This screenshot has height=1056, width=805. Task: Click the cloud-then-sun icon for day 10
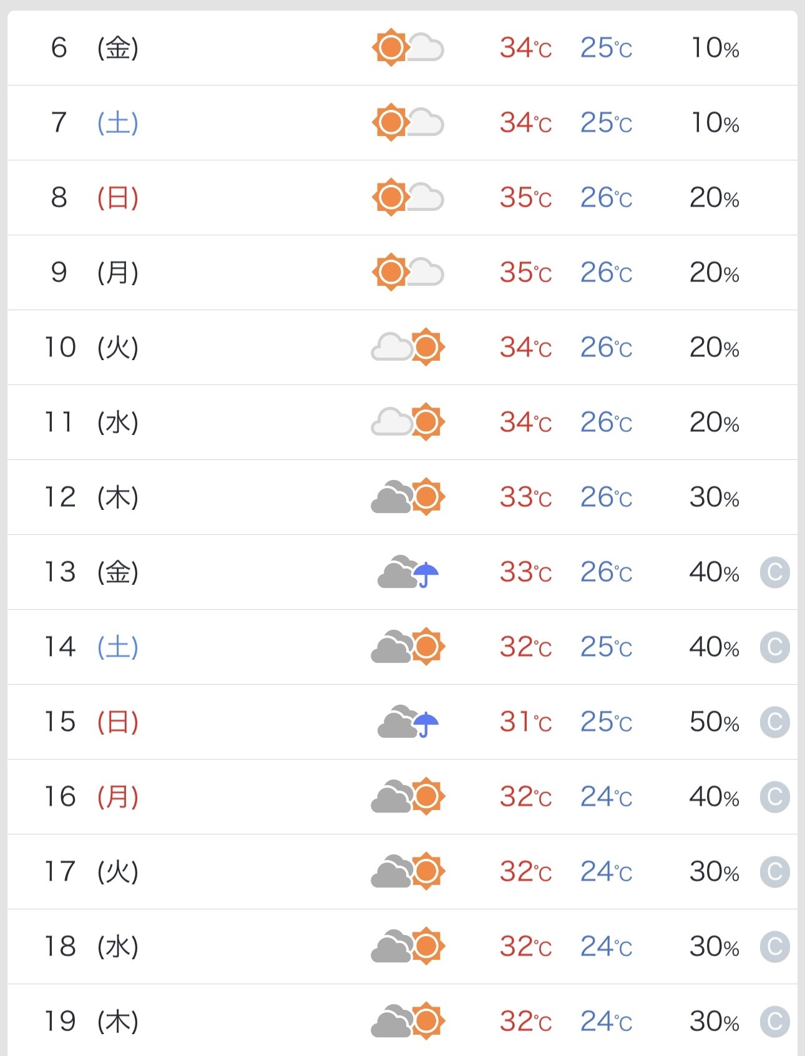[x=407, y=347]
